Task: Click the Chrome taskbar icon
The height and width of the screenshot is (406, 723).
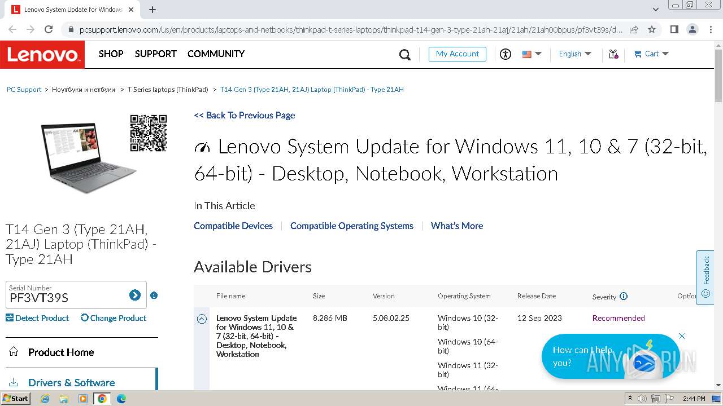Action: coord(102,399)
